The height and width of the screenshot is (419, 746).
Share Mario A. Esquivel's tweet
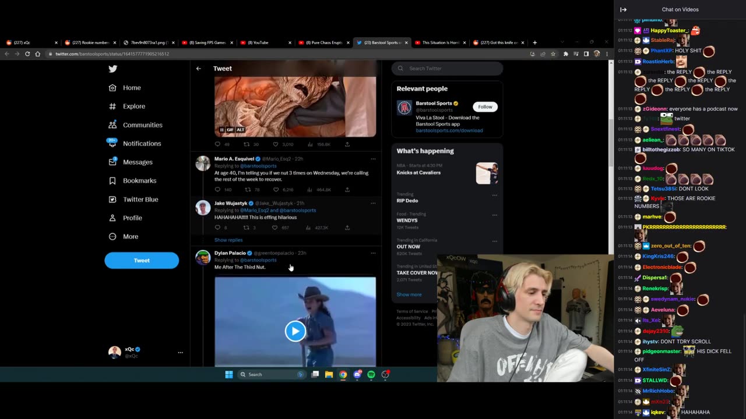click(347, 190)
